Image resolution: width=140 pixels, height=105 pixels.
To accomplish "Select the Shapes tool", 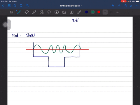I will pyautogui.click(x=41, y=12).
